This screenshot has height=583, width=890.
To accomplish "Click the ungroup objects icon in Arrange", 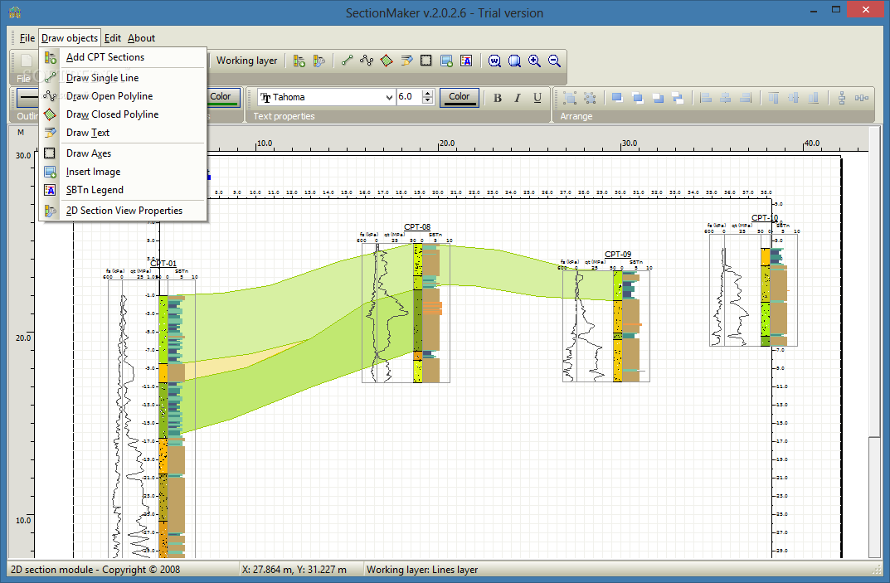I will (590, 98).
